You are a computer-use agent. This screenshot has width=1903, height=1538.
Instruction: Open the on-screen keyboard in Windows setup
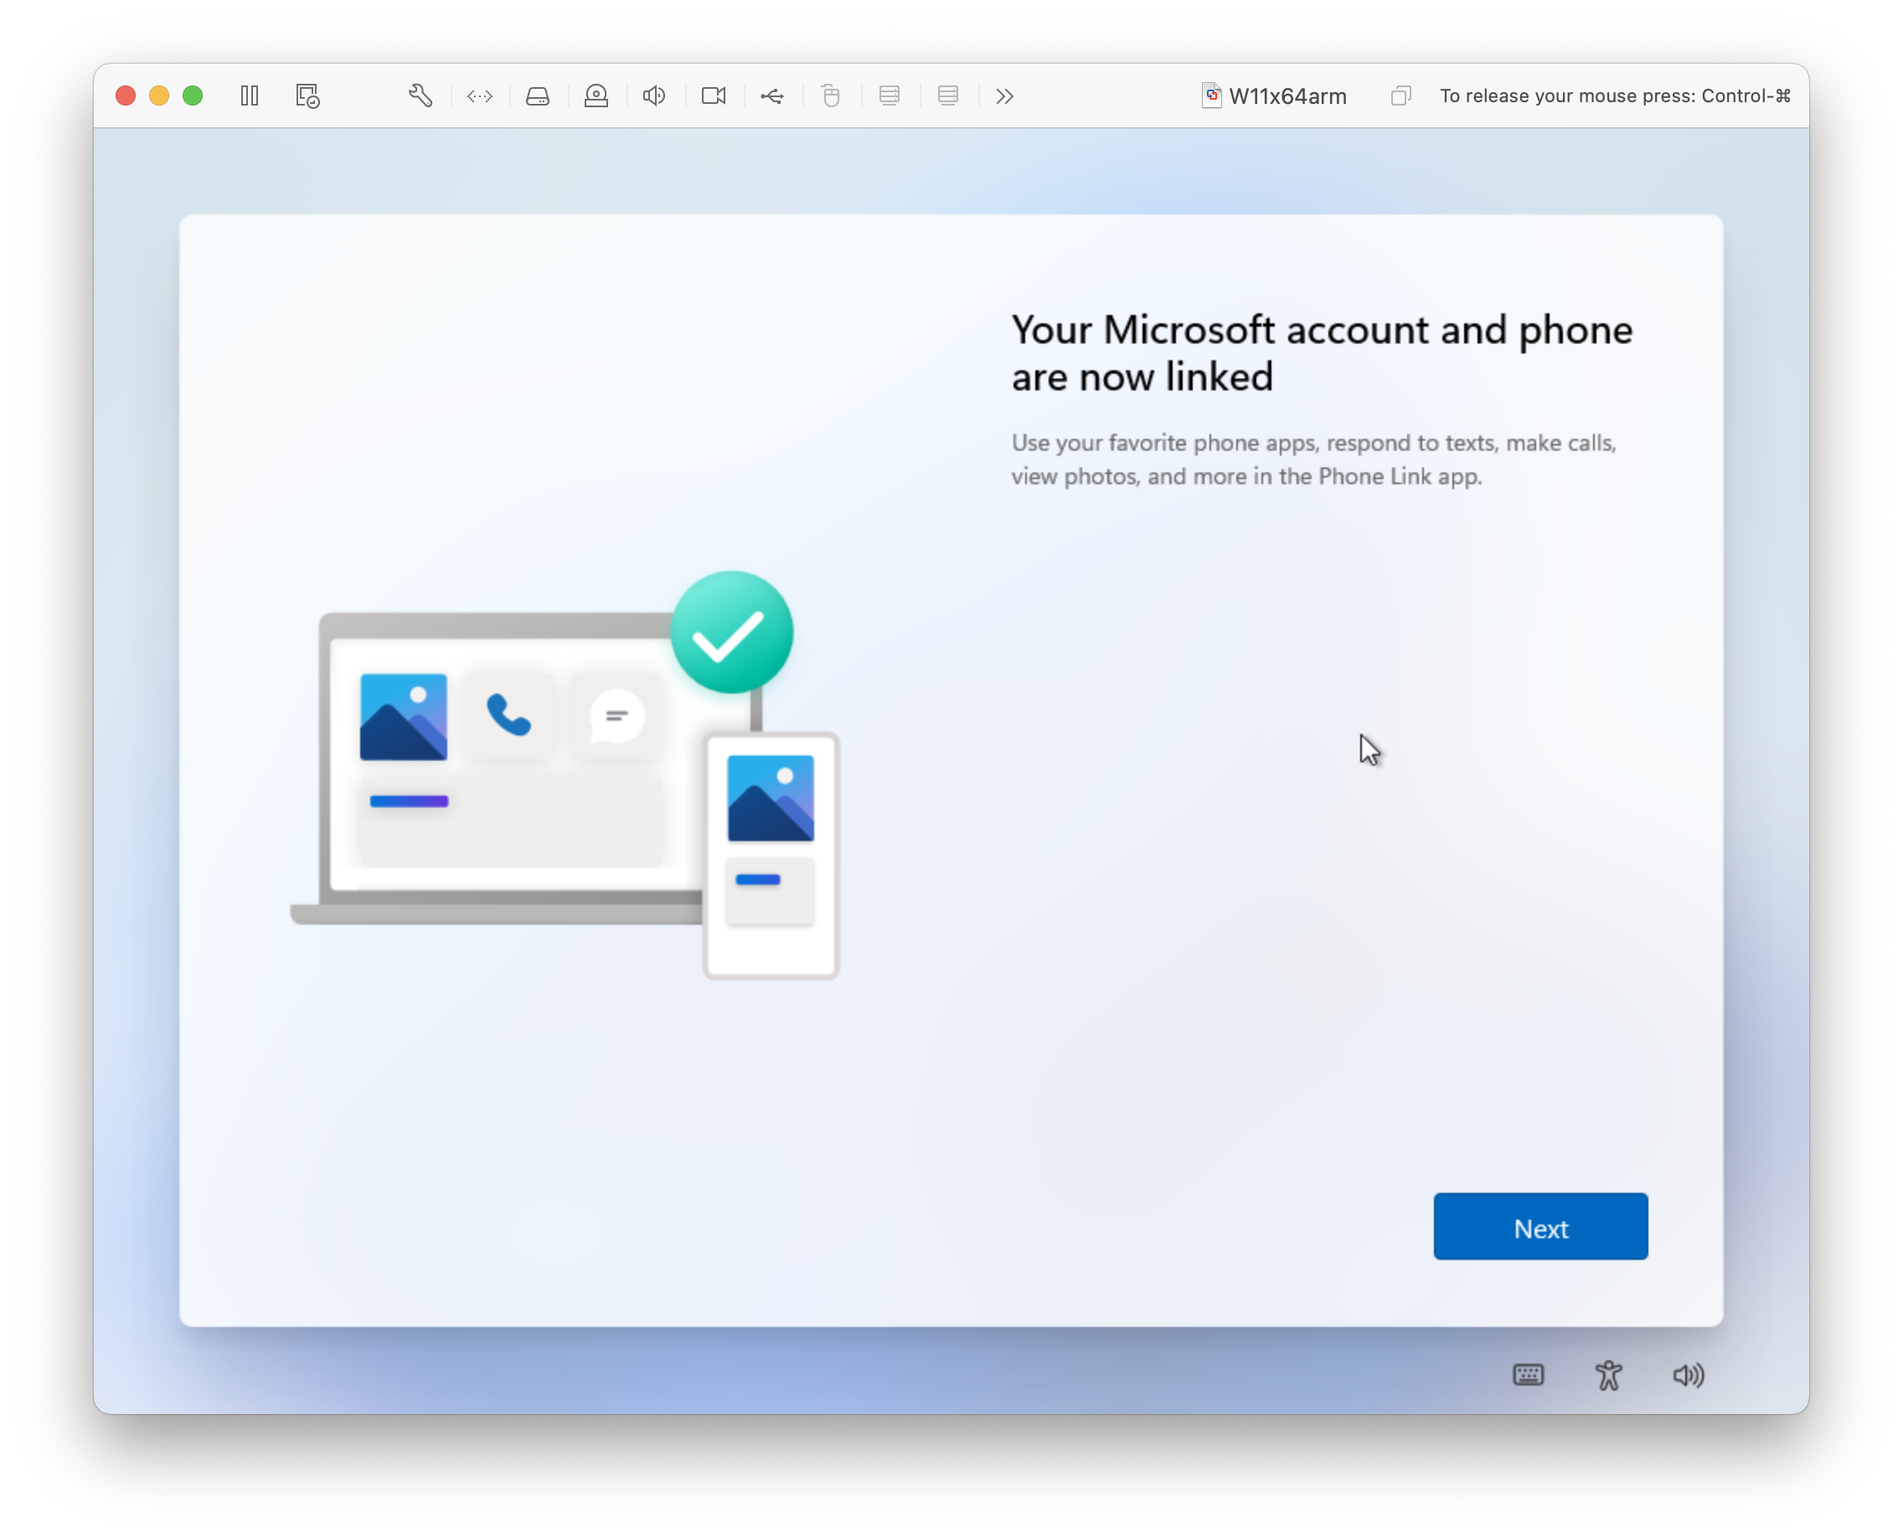coord(1528,1375)
